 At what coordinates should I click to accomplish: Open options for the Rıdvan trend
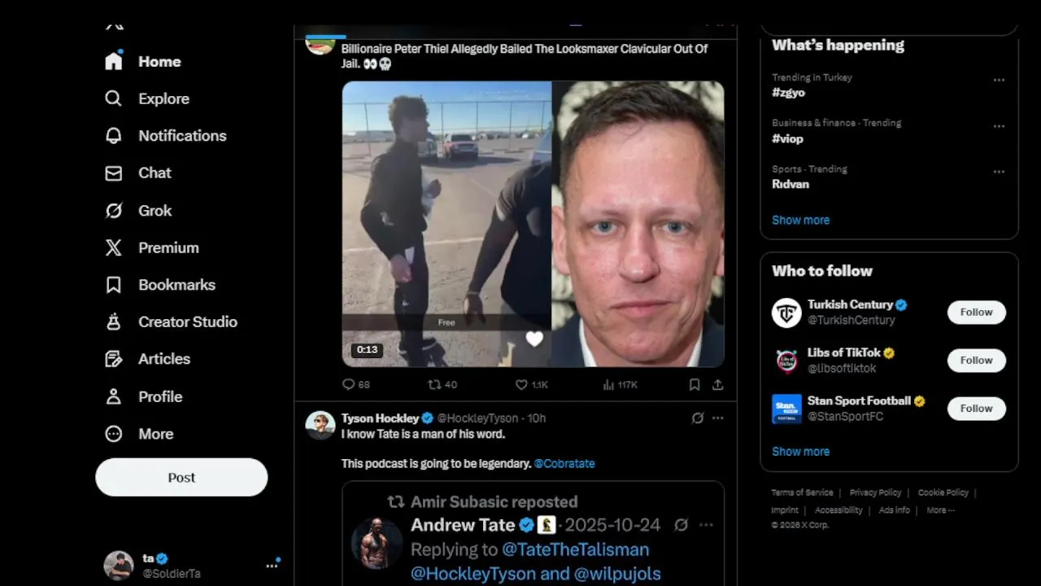coord(999,172)
